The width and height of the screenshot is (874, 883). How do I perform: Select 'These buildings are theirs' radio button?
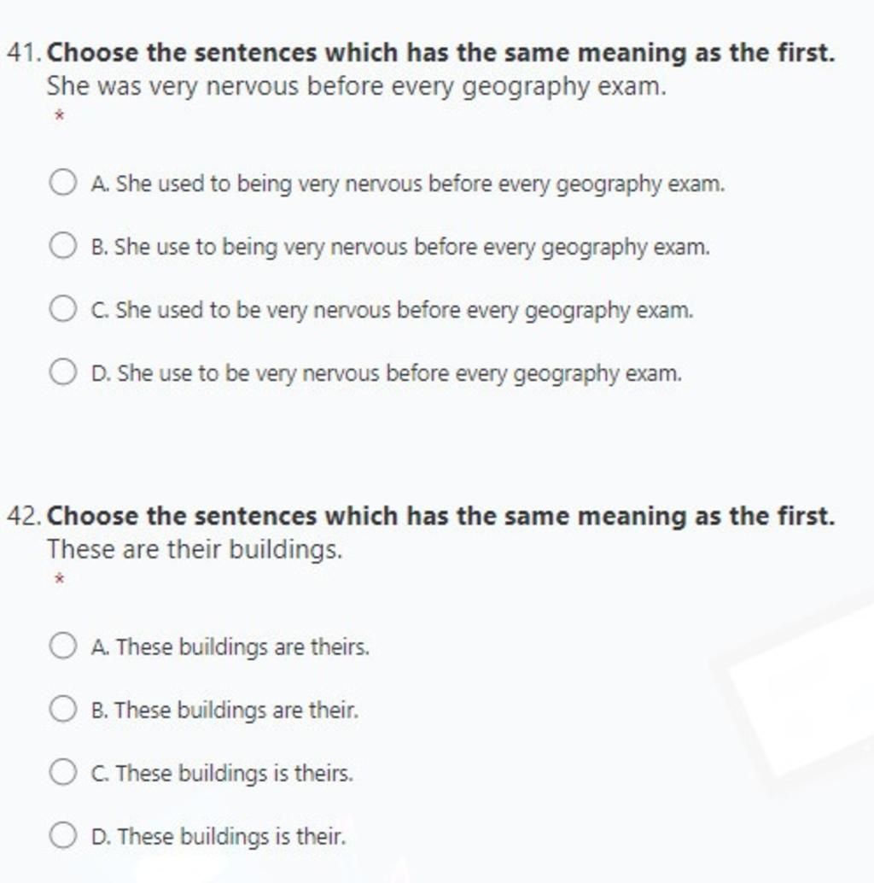[62, 646]
